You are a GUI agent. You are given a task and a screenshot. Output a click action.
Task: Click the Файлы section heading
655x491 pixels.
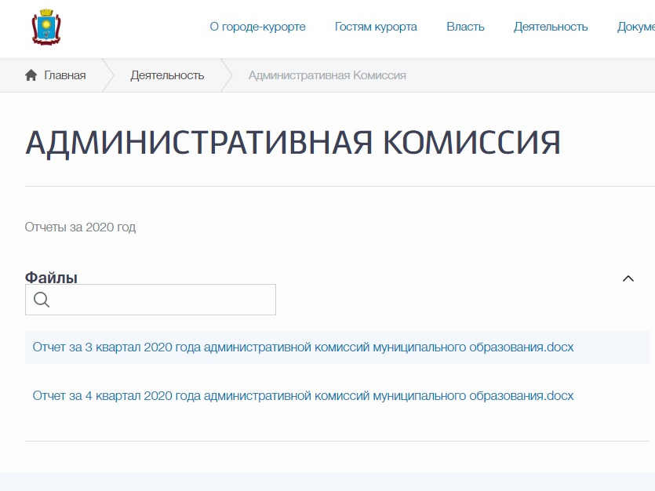click(51, 277)
